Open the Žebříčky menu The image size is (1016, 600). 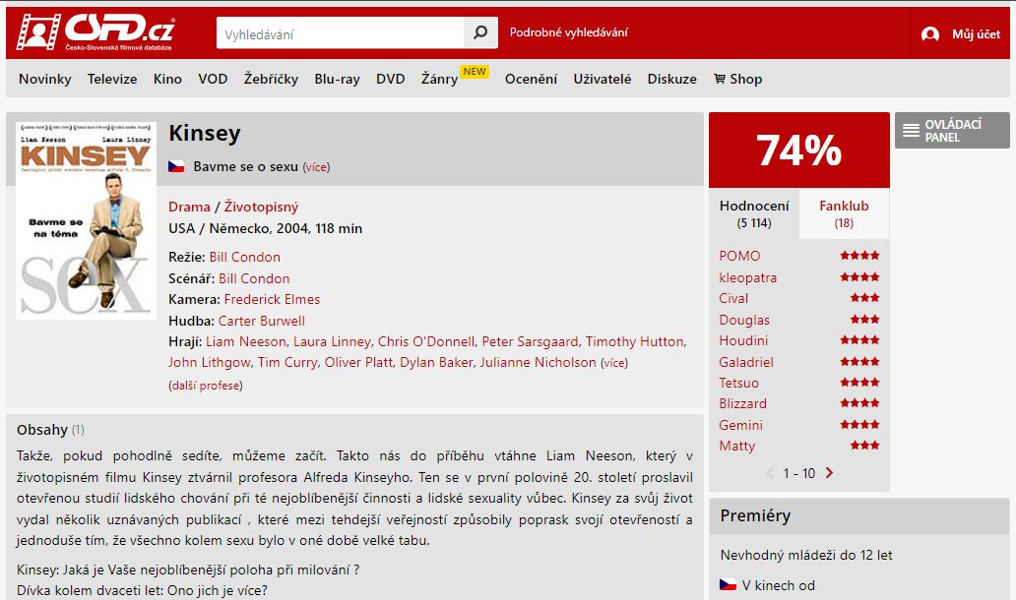(x=271, y=79)
